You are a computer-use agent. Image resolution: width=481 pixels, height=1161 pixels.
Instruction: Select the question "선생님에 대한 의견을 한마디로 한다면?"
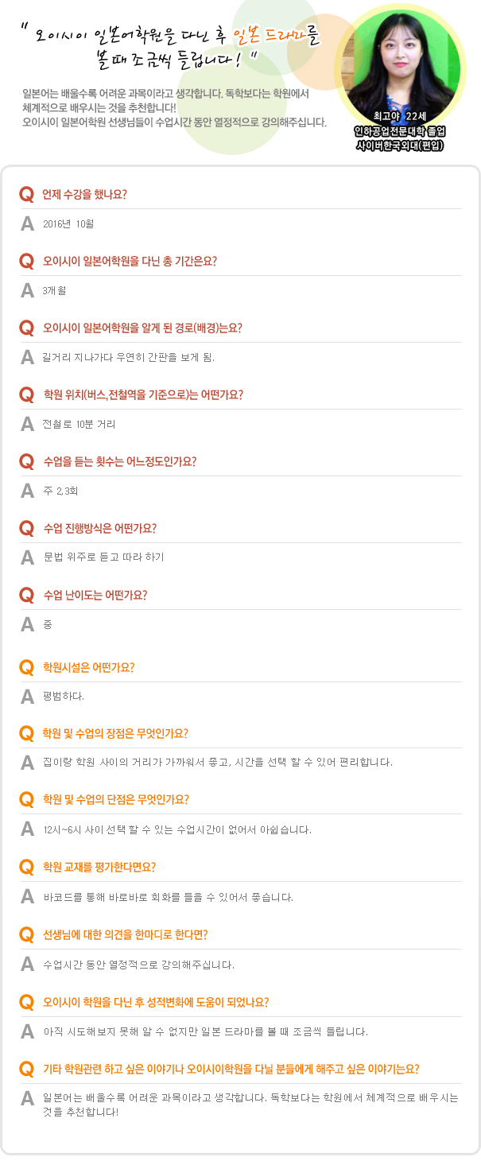tap(125, 934)
